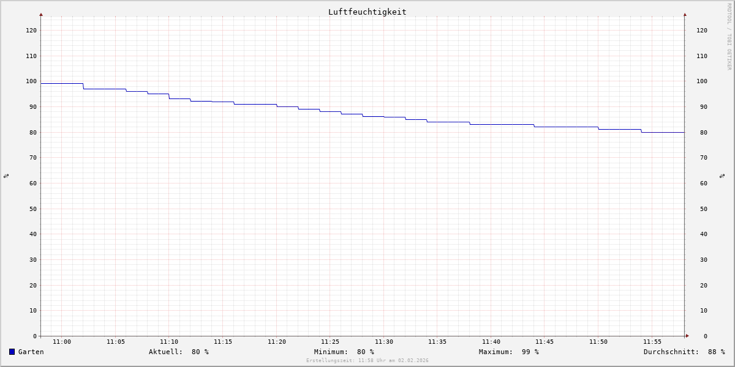Screen dimensions: 735x367
Task: Click the 11:20 time axis label
Action: [x=277, y=342]
